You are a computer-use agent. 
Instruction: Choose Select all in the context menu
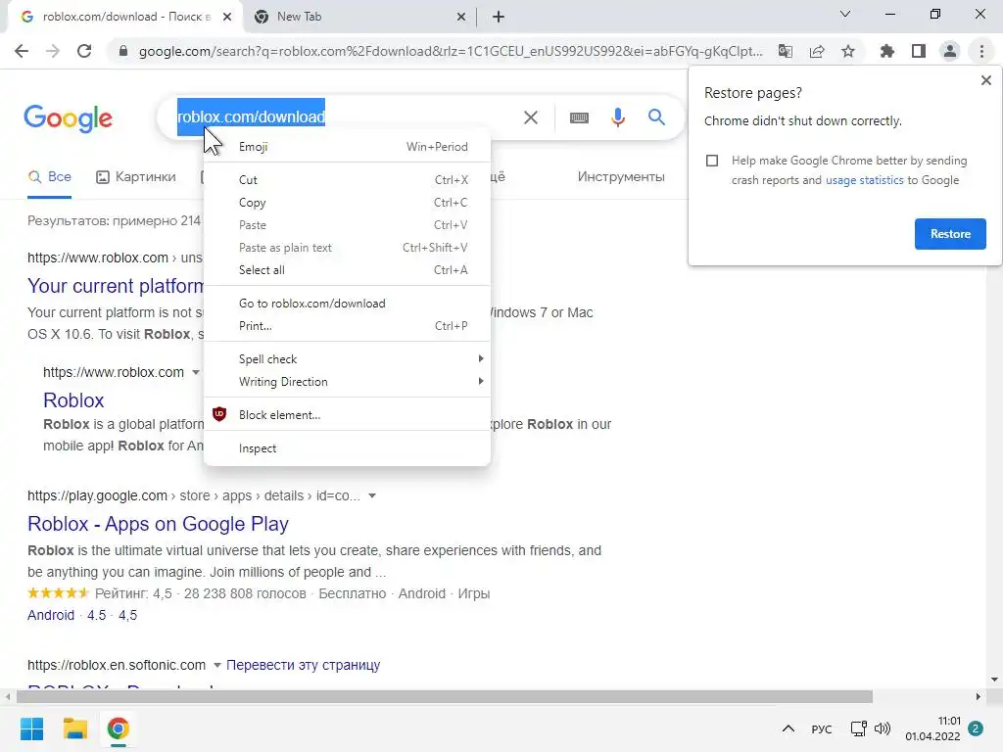click(348, 270)
